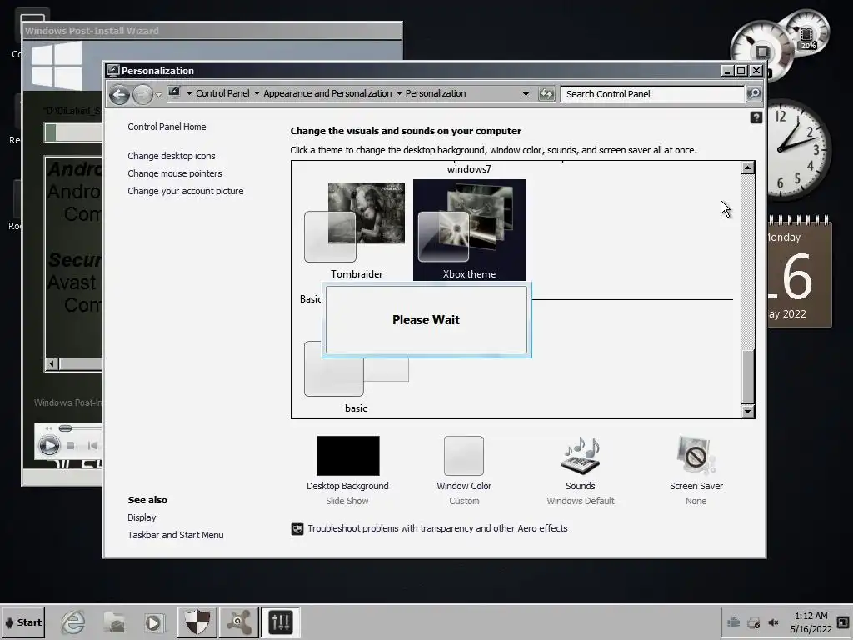853x640 pixels.
Task: Click the safely remove hardware tray icon
Action: [x=753, y=622]
